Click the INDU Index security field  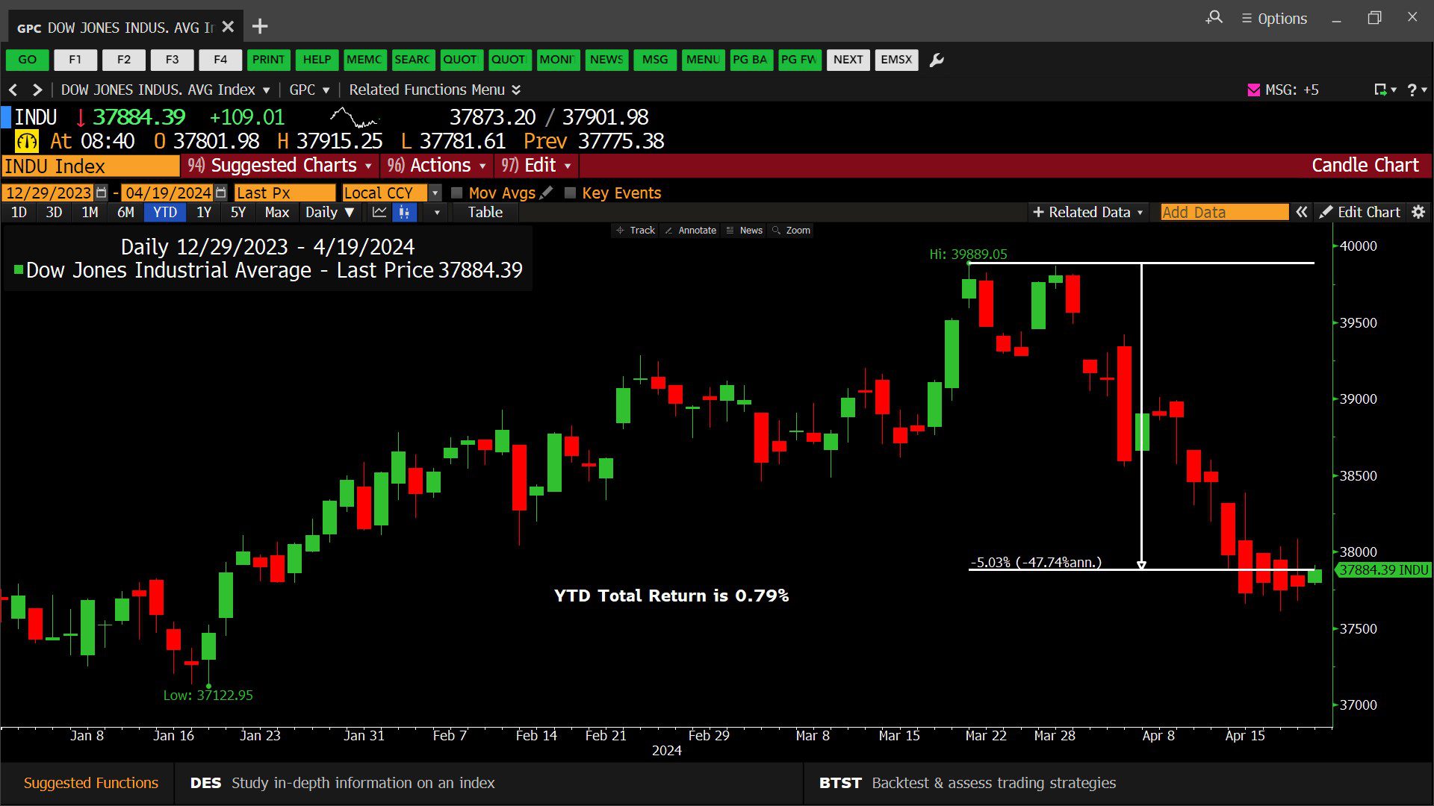click(x=90, y=166)
